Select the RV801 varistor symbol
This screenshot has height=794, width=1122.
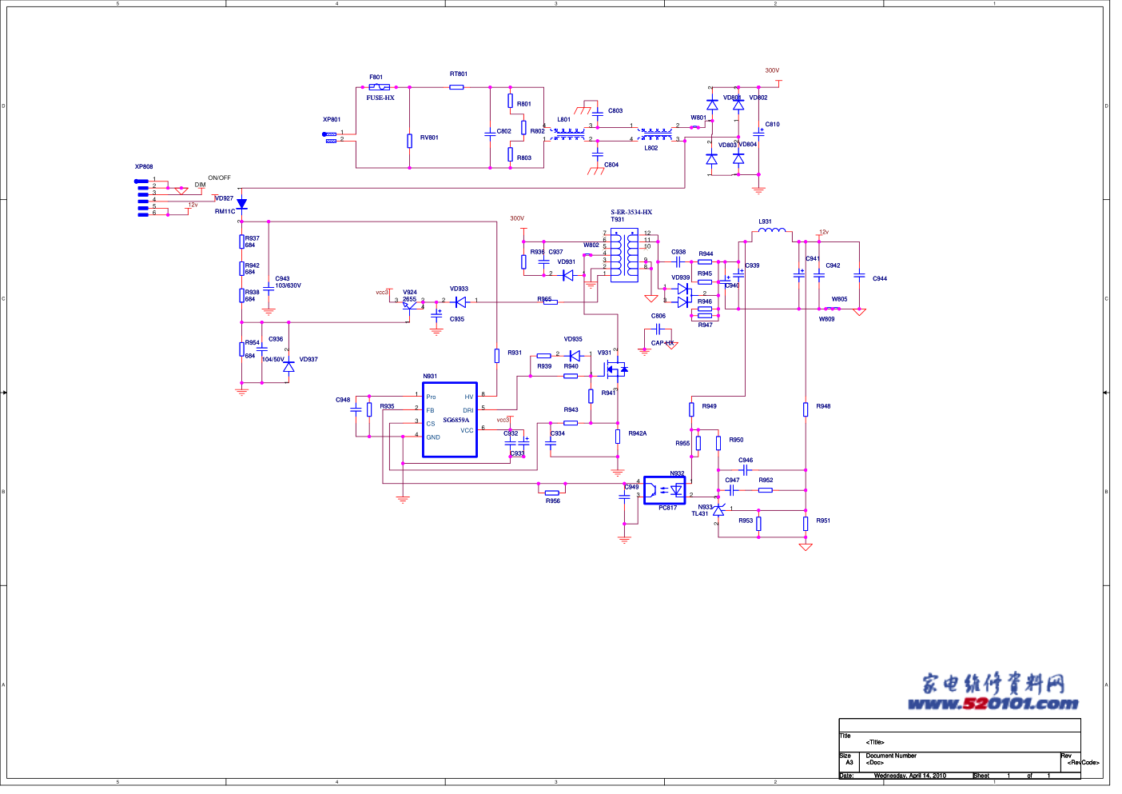409,141
